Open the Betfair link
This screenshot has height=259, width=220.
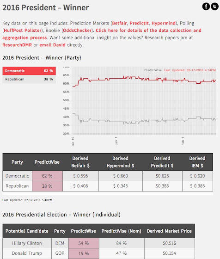coord(120,23)
